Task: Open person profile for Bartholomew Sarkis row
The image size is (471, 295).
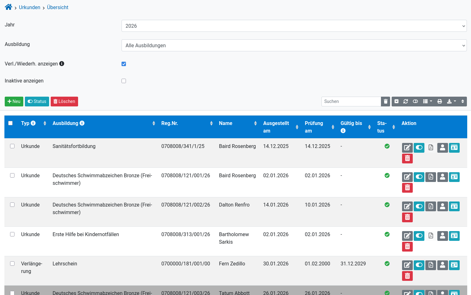Action: point(442,236)
